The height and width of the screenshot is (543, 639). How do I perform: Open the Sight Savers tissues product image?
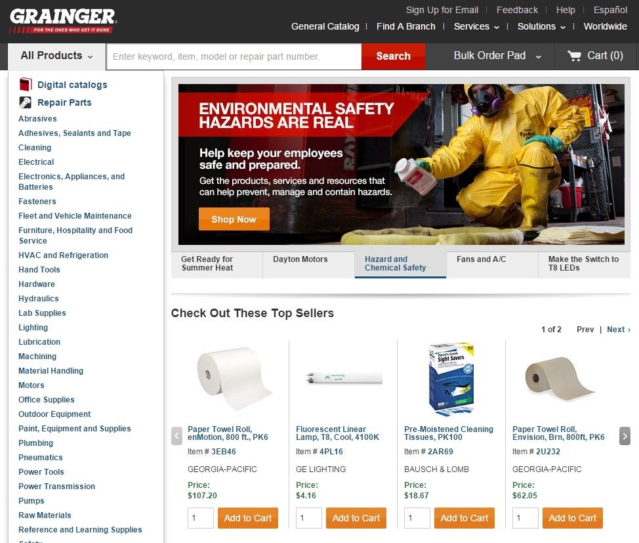coord(451,379)
